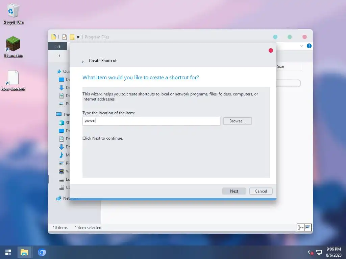This screenshot has width=346, height=259.
Task: Click the properties checkmark icon in title bar
Action: click(x=65, y=37)
